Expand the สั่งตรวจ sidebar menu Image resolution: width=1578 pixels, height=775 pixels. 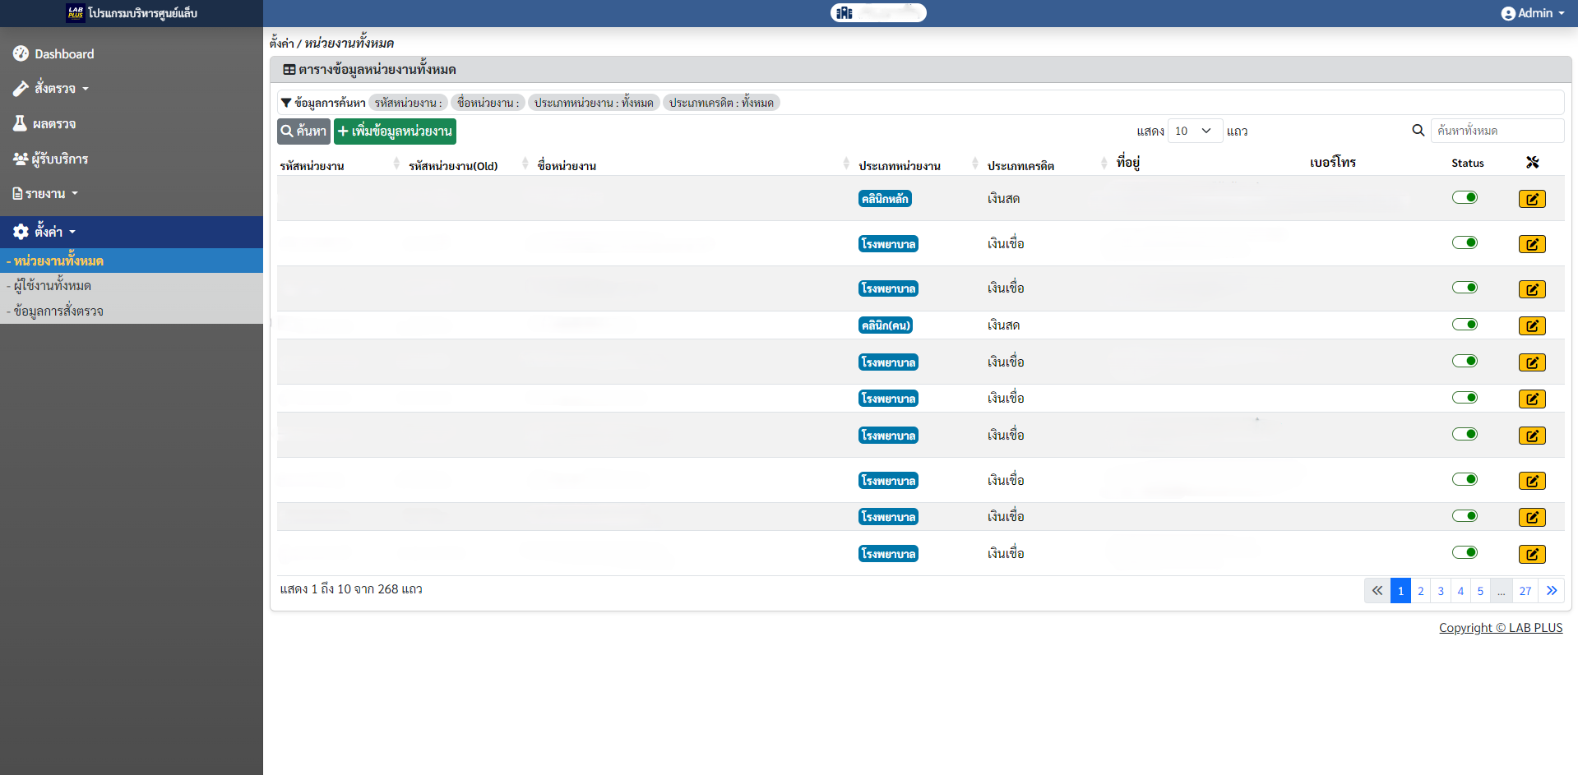55,89
